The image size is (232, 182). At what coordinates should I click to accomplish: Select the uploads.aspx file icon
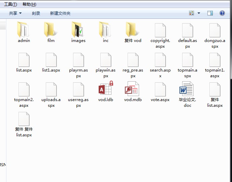(51, 89)
